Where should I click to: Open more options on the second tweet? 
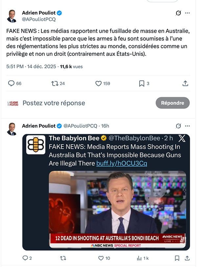(187, 126)
